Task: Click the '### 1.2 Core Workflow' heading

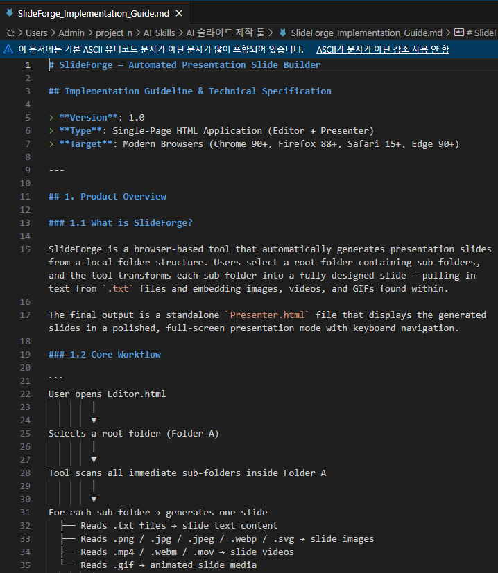Action: pyautogui.click(x=105, y=354)
